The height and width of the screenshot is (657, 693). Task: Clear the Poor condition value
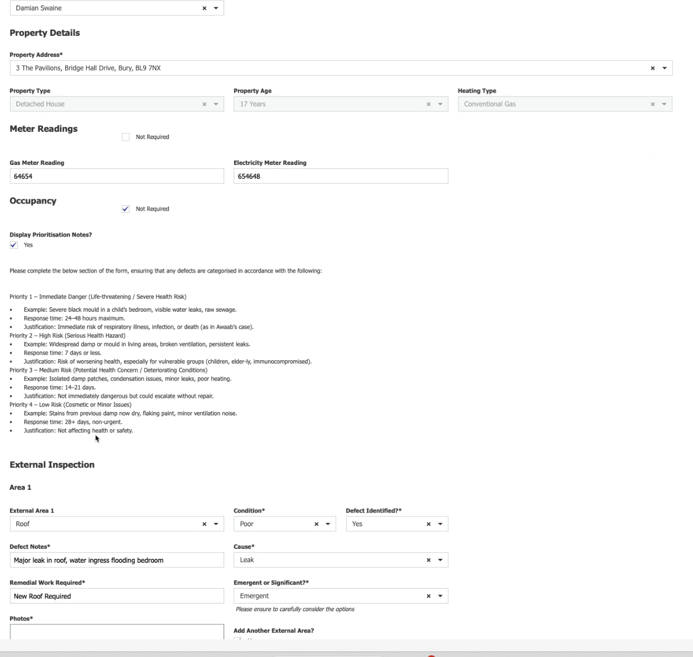point(316,524)
